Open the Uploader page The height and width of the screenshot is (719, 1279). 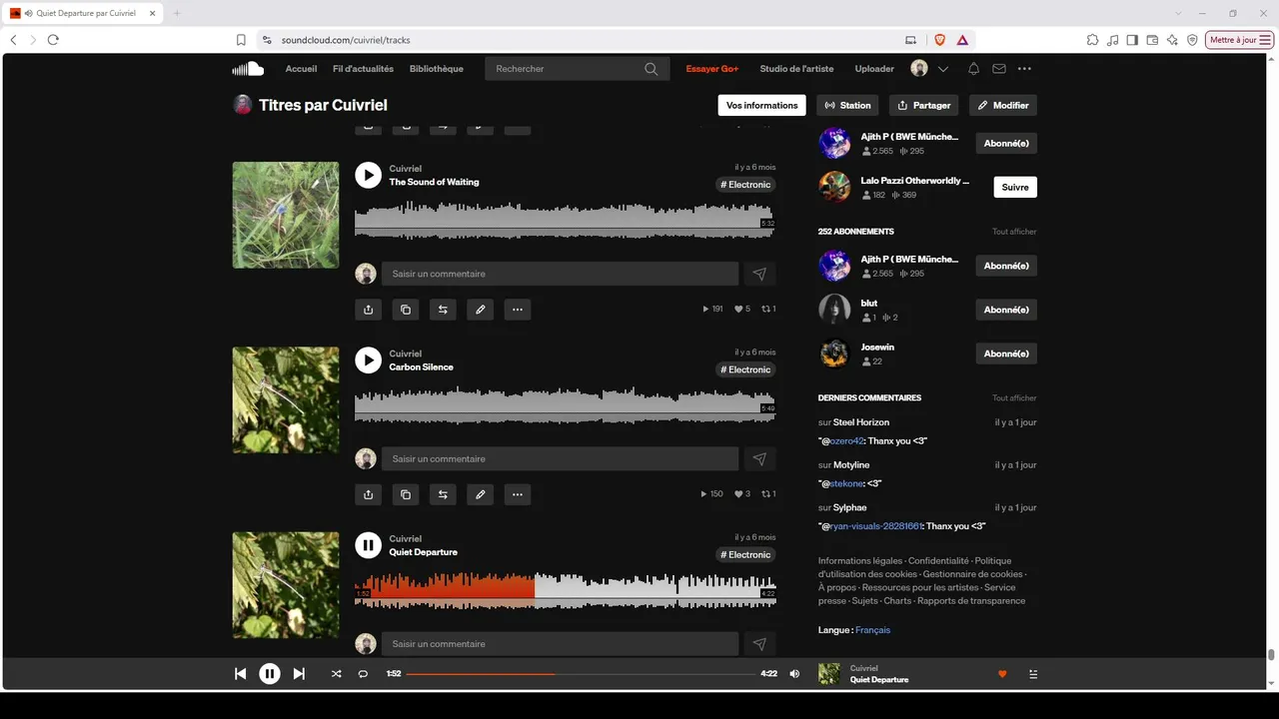click(874, 69)
